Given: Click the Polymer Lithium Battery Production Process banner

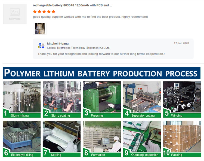Looking at the screenshot, I should [x=102, y=73].
